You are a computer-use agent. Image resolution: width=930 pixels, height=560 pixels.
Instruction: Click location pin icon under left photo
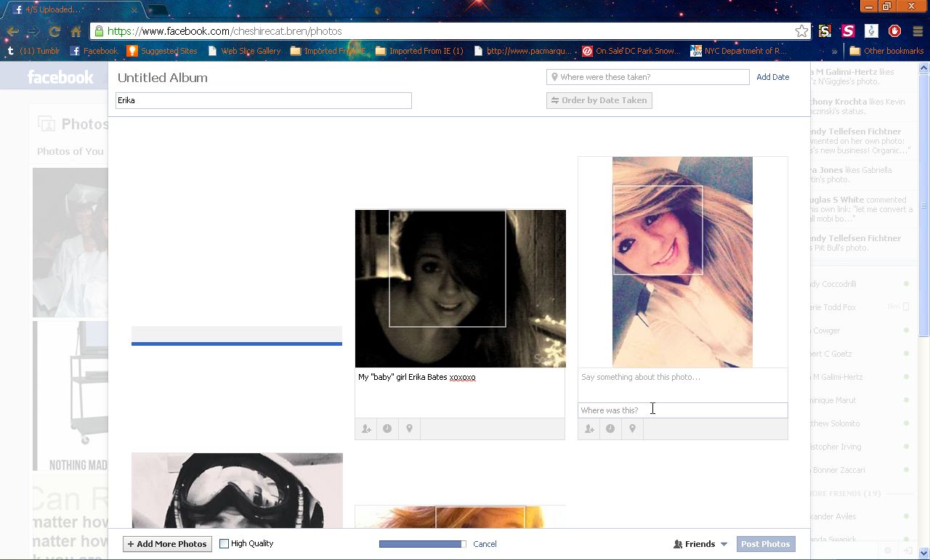pos(409,429)
